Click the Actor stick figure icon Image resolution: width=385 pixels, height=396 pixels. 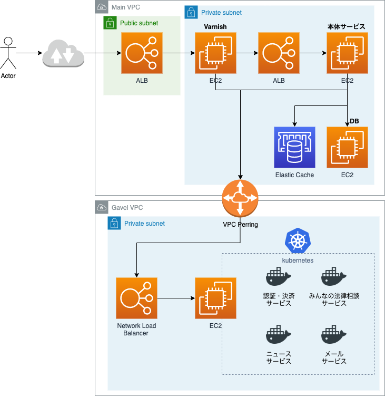pyautogui.click(x=8, y=53)
